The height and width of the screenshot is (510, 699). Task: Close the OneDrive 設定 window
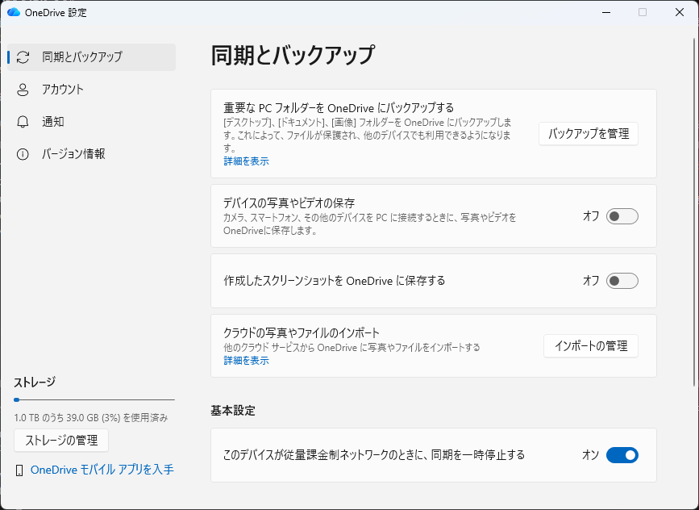click(x=680, y=12)
